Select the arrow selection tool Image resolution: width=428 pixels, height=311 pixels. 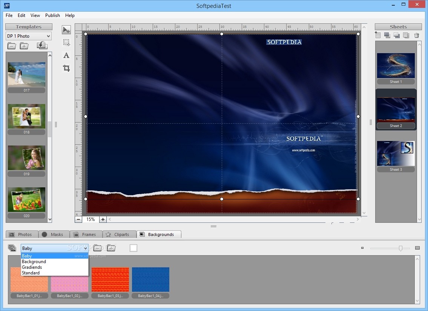click(x=66, y=30)
